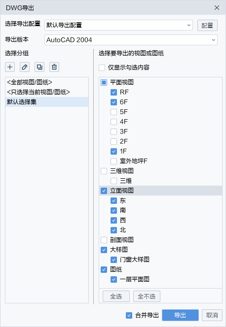
Task: Click the 全选 button
Action: (116, 296)
